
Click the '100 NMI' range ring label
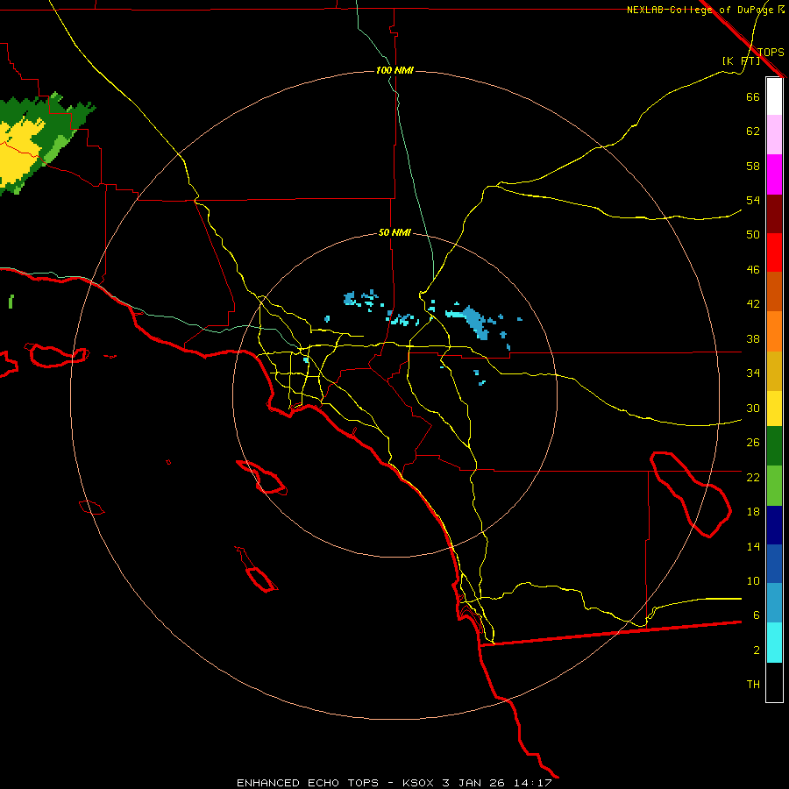394,70
